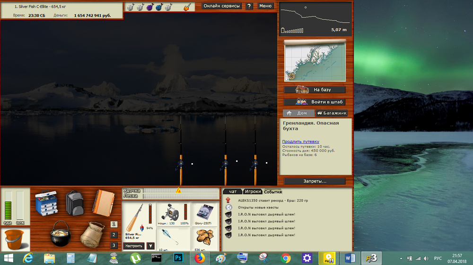Select the bait slot with 536 pcs

point(205,240)
